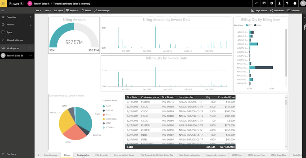The height and width of the screenshot is (158, 306).
Task: Click the Get Data arrow icon
Action: point(3,154)
